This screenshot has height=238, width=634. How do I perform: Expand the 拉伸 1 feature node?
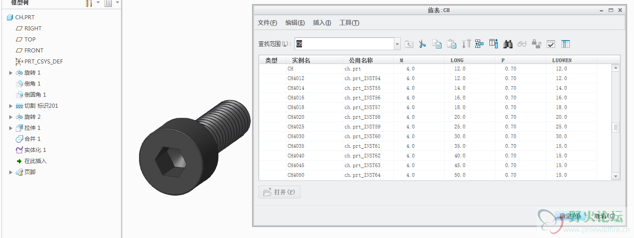click(x=11, y=128)
